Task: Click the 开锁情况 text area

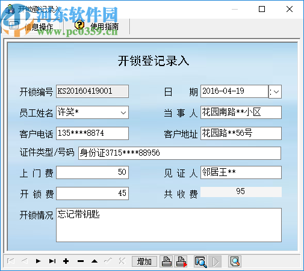Action: tap(169, 225)
